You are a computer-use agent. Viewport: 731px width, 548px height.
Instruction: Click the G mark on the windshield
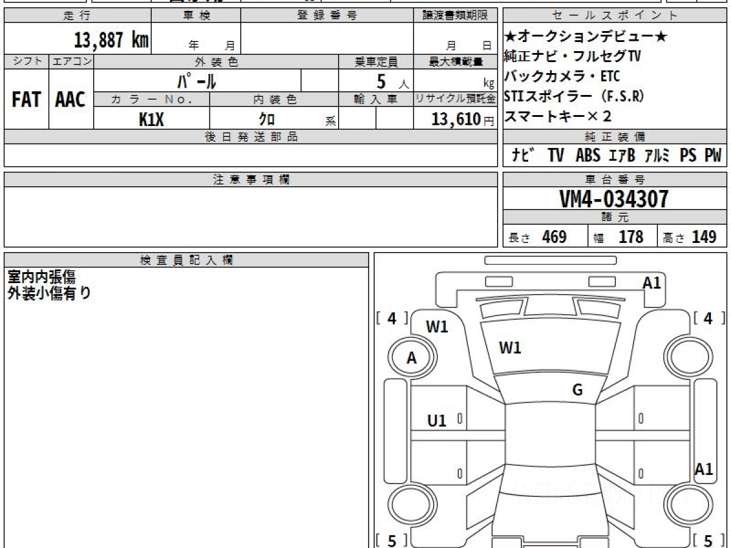click(577, 390)
